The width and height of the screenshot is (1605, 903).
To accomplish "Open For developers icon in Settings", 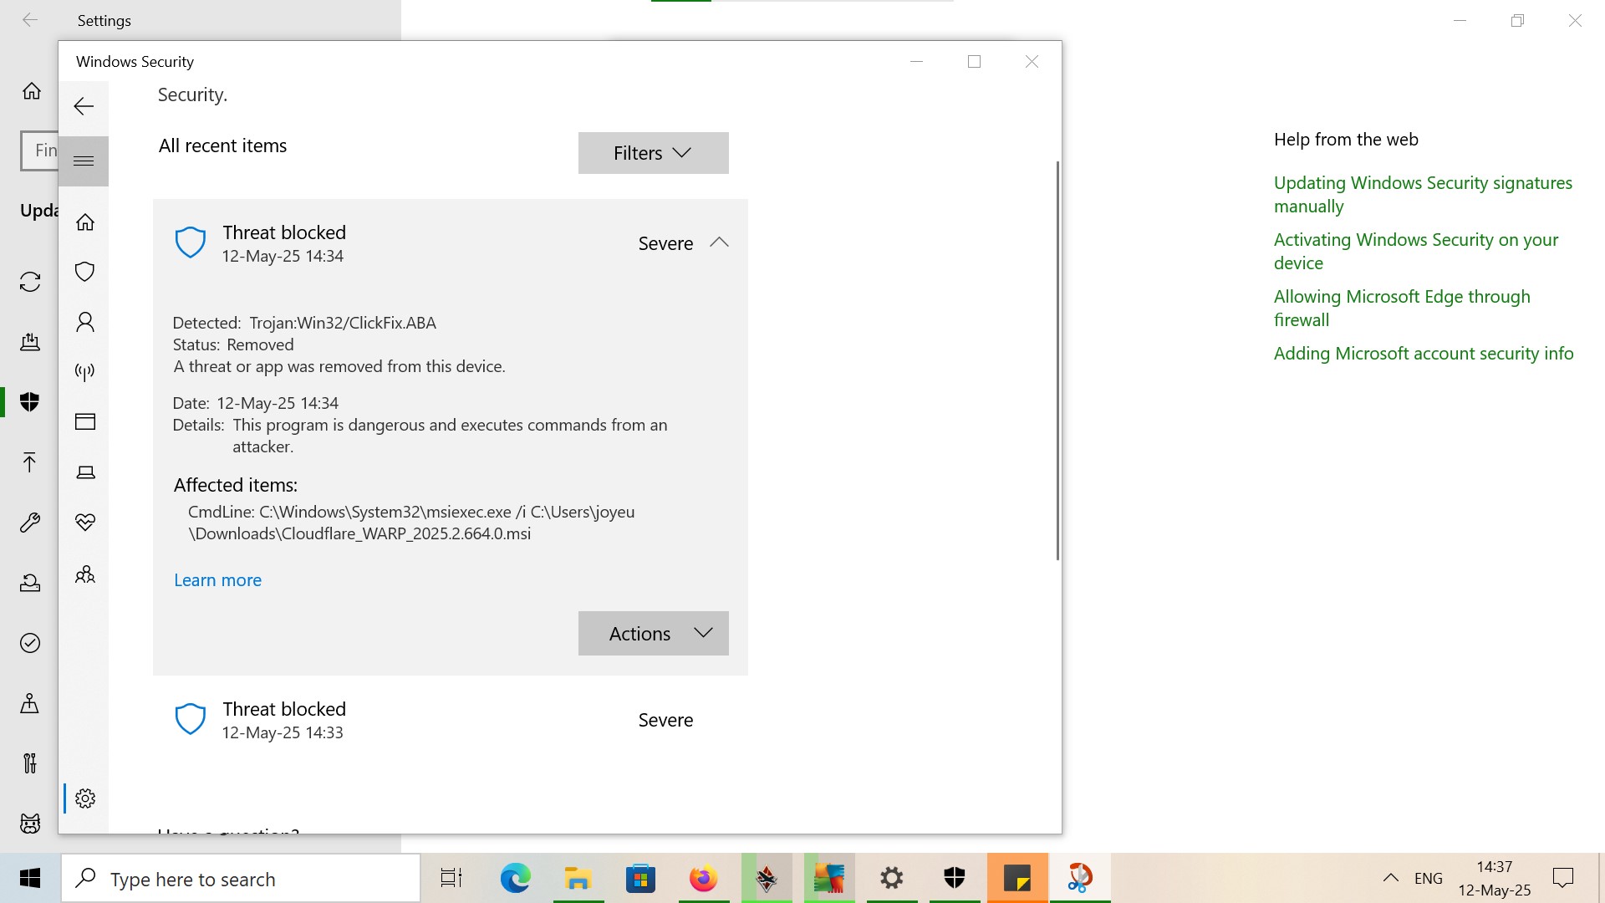I will [x=30, y=763].
